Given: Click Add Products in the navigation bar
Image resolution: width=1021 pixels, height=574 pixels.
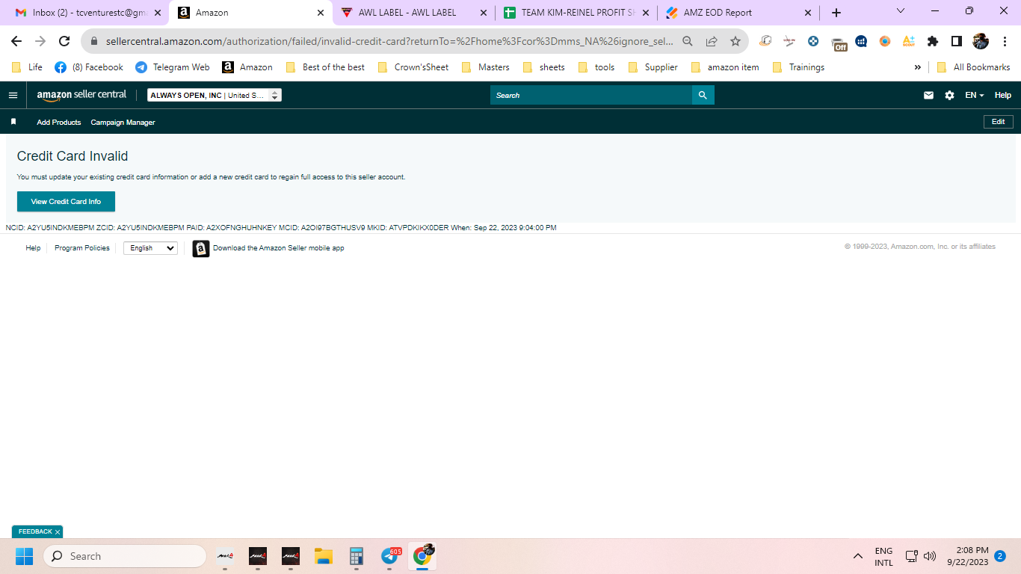Looking at the screenshot, I should (x=59, y=122).
